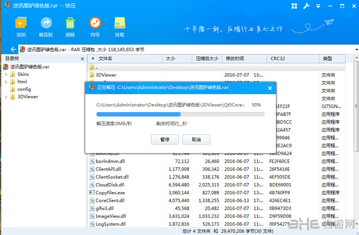Click size 72,112 of borlndmm.dll

point(182,162)
